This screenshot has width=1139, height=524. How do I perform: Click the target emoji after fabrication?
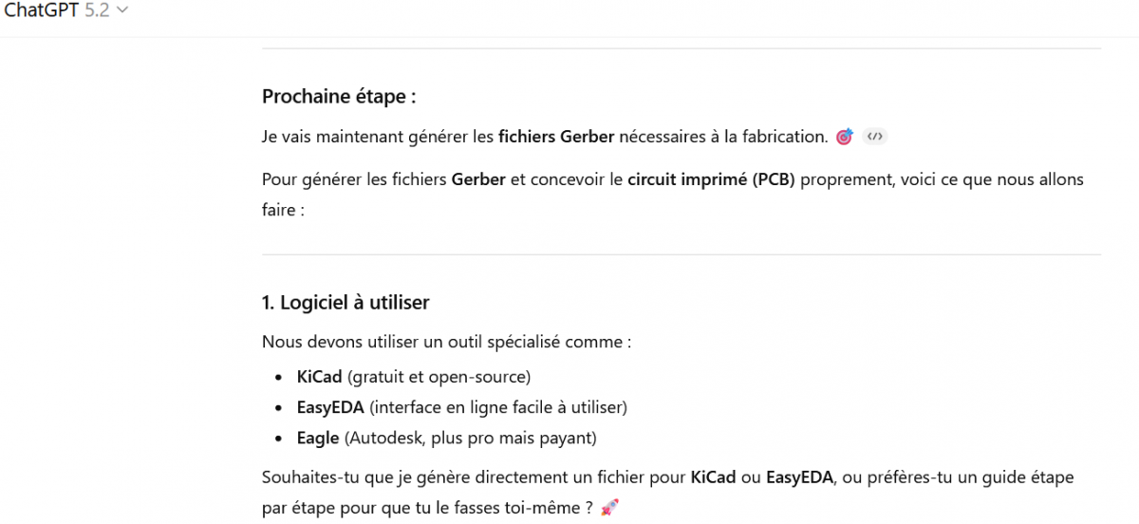pyautogui.click(x=845, y=137)
